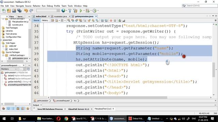This screenshot has width=218, height=122.
Task: Click the Start Macro Recording red icon
Action: (111, 20)
